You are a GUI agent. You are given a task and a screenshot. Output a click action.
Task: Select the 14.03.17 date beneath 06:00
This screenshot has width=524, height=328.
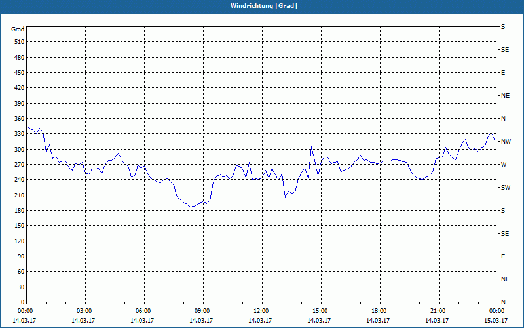(142, 321)
